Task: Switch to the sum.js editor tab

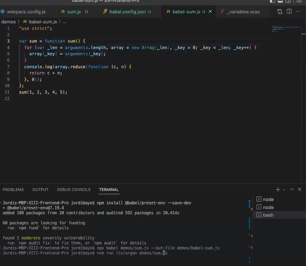Action: pos(74,12)
